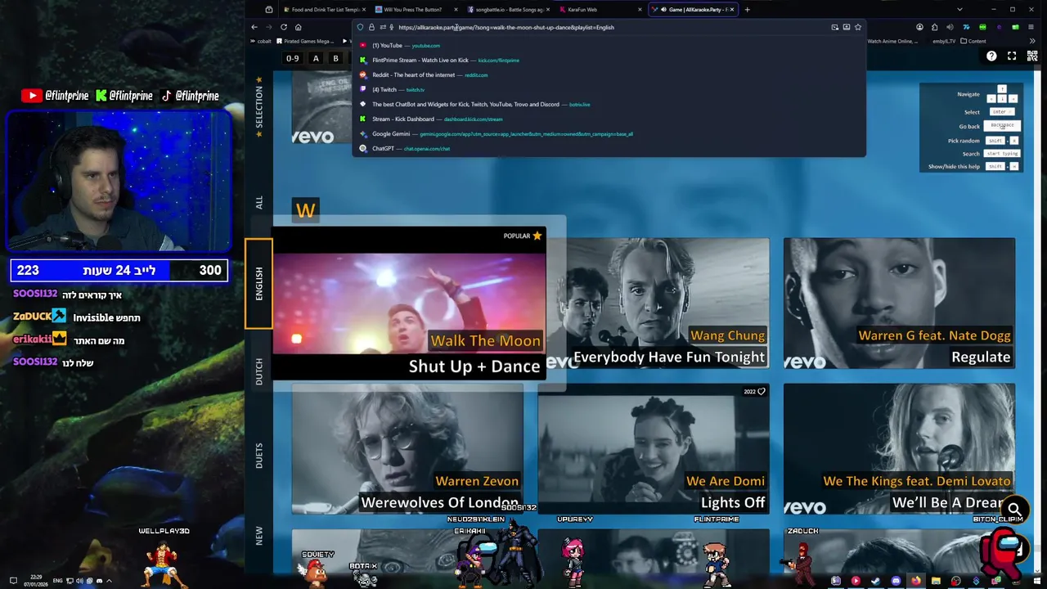The height and width of the screenshot is (589, 1047).
Task: Go to browser home page icon
Action: coord(298,27)
